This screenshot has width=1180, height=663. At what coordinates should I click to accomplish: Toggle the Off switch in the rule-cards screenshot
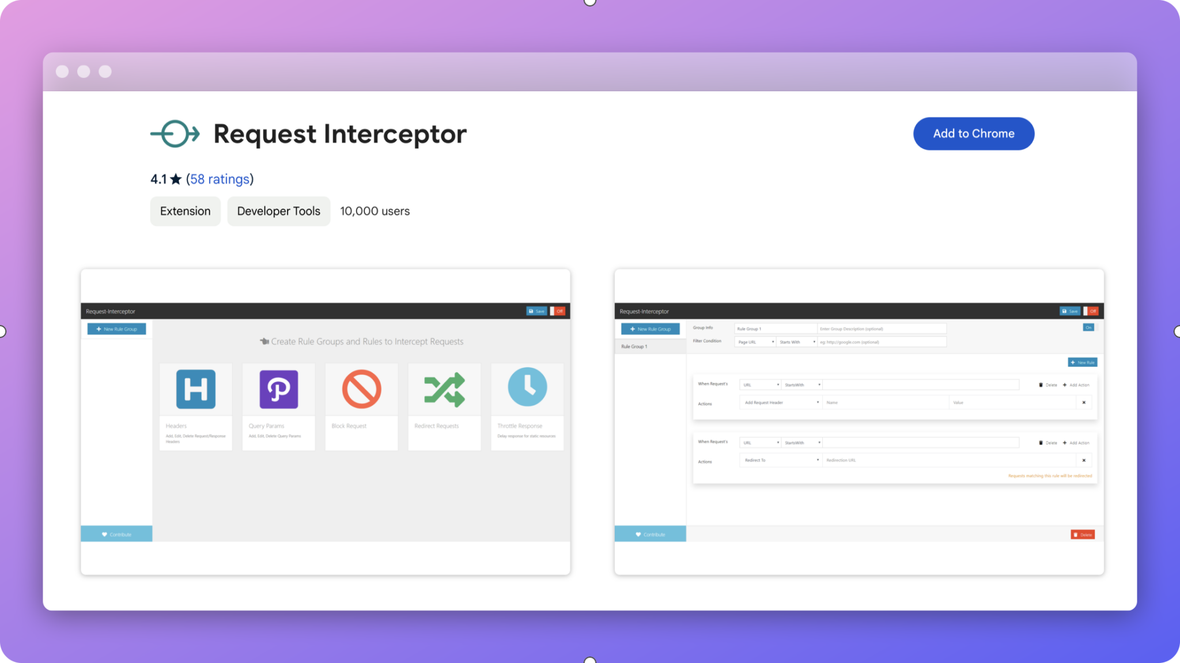point(558,311)
